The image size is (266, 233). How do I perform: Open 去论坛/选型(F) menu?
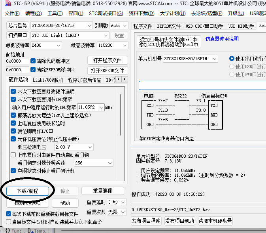click(x=207, y=13)
